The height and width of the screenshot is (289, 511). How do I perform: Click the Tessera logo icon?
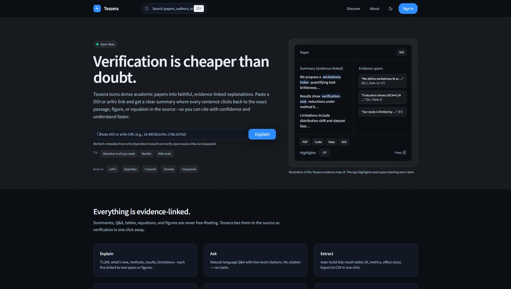click(97, 9)
